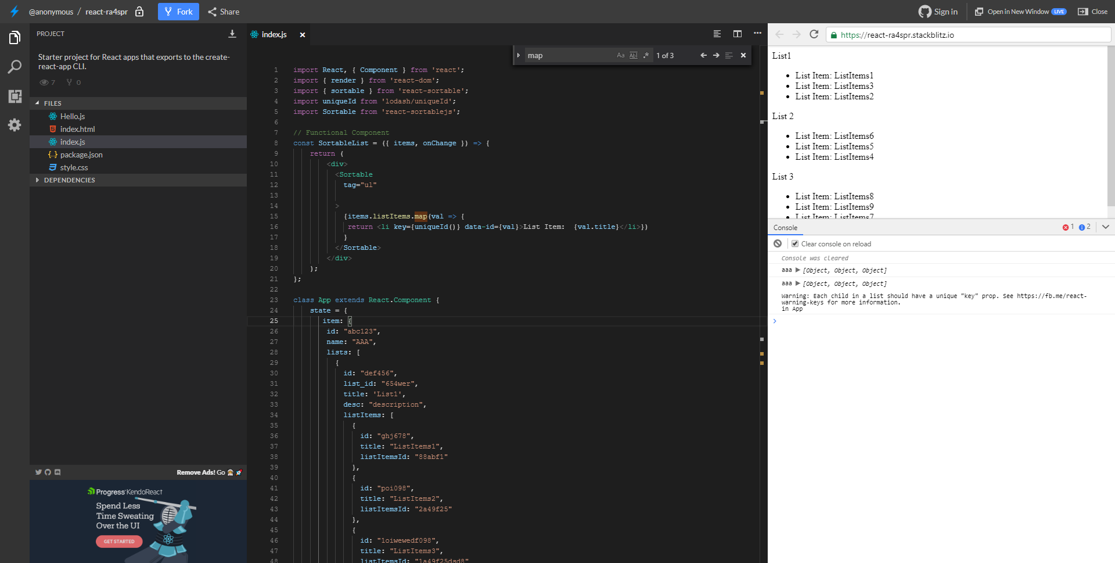Toggle match case in find widget
This screenshot has width=1115, height=563.
pyautogui.click(x=620, y=55)
